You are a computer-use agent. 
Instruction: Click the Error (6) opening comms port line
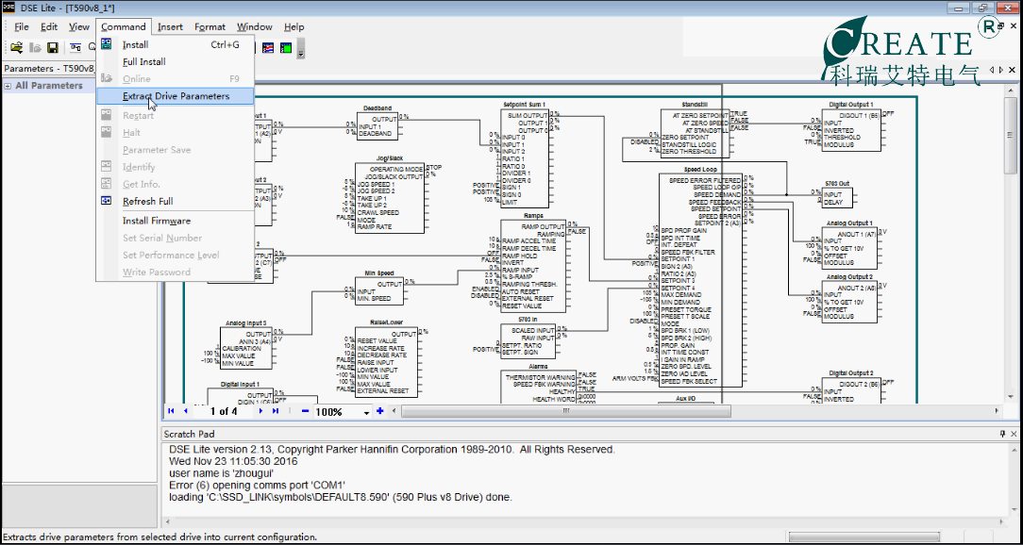point(257,485)
